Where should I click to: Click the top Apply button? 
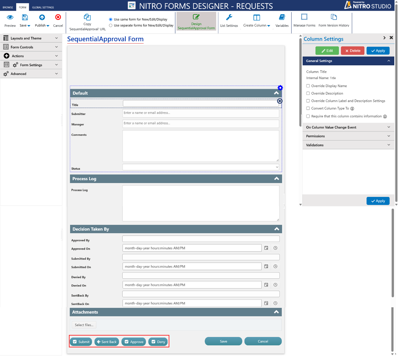tap(378, 50)
